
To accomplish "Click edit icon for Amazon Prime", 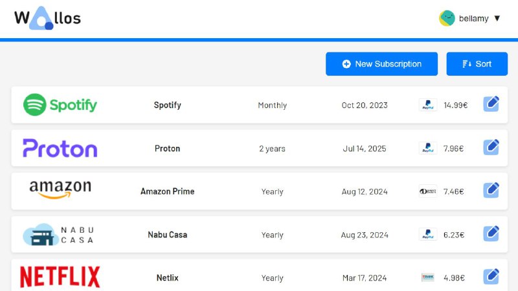I will (x=491, y=191).
